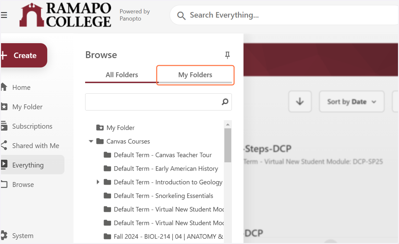Viewport: 399px width, 244px height.
Task: Open Shared with Me
Action: coord(36,146)
